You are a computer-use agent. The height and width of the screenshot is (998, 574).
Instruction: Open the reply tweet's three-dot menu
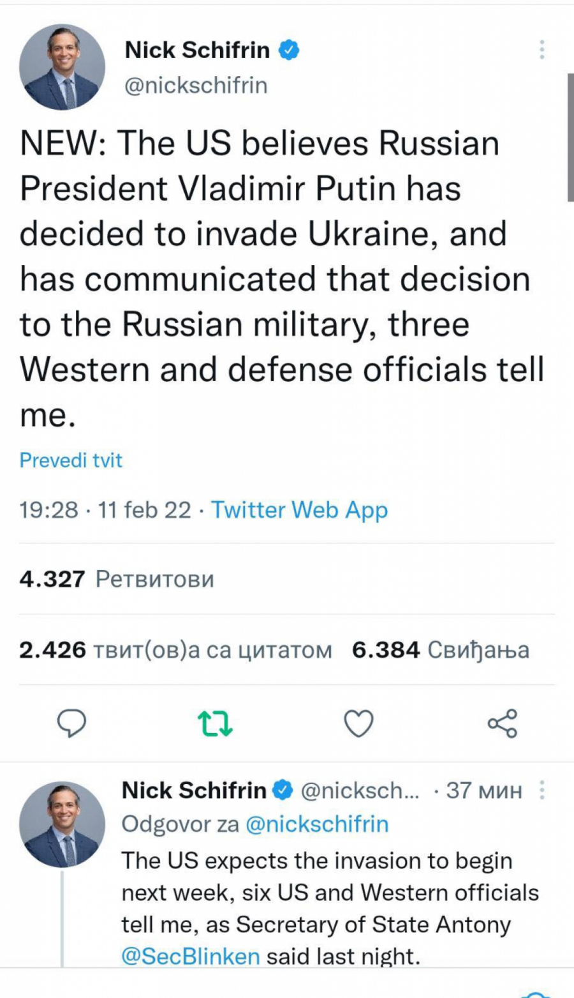[x=541, y=790]
